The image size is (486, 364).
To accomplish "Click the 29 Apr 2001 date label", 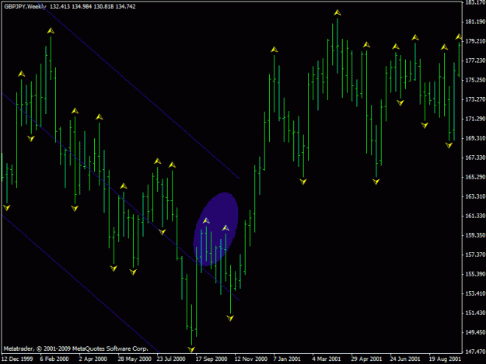I will [367, 359].
